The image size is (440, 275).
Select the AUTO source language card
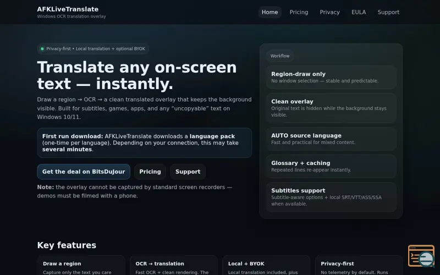331,139
